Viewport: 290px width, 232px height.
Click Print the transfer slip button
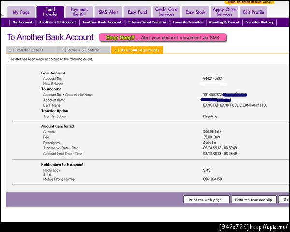pyautogui.click(x=254, y=200)
